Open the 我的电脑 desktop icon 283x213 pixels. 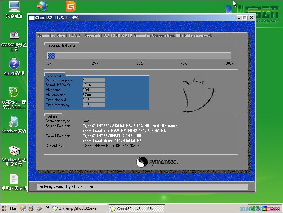pos(14,10)
